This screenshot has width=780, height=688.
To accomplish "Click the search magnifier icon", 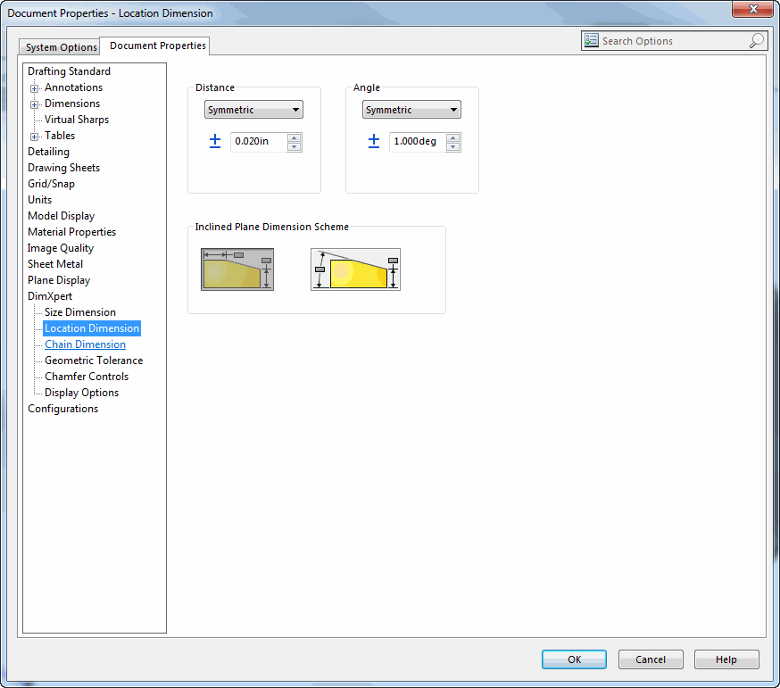I will pyautogui.click(x=756, y=41).
